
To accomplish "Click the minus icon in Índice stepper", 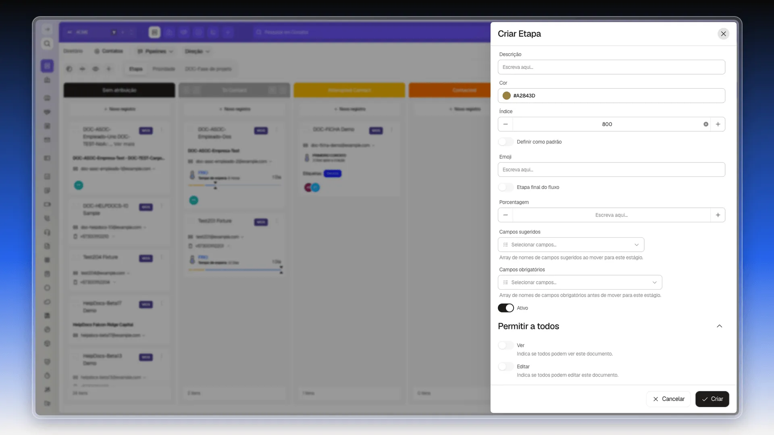I will coord(506,124).
